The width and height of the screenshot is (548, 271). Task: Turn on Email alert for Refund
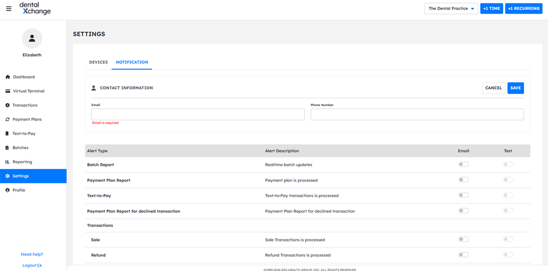click(463, 255)
